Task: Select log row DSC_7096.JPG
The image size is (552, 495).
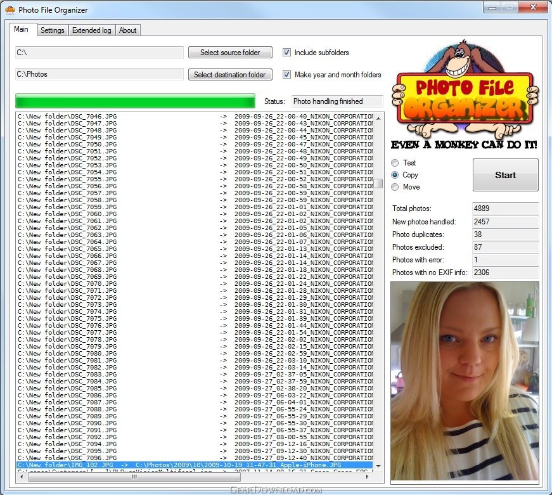Action: tap(195, 458)
